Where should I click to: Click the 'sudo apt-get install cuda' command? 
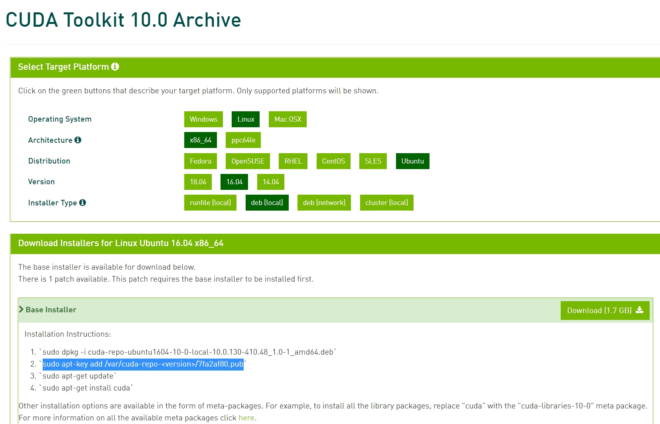pyautogui.click(x=86, y=388)
